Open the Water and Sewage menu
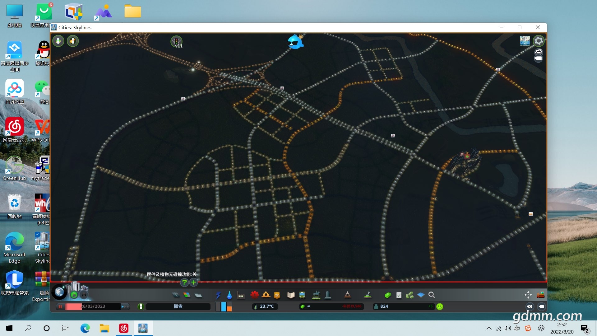 click(229, 295)
